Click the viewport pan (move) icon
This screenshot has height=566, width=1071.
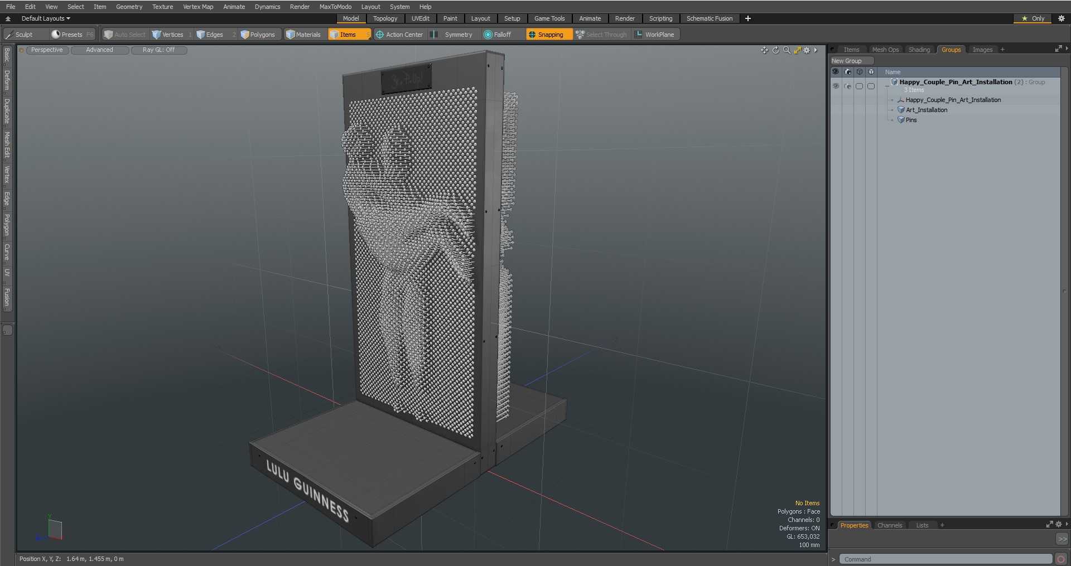tap(764, 50)
